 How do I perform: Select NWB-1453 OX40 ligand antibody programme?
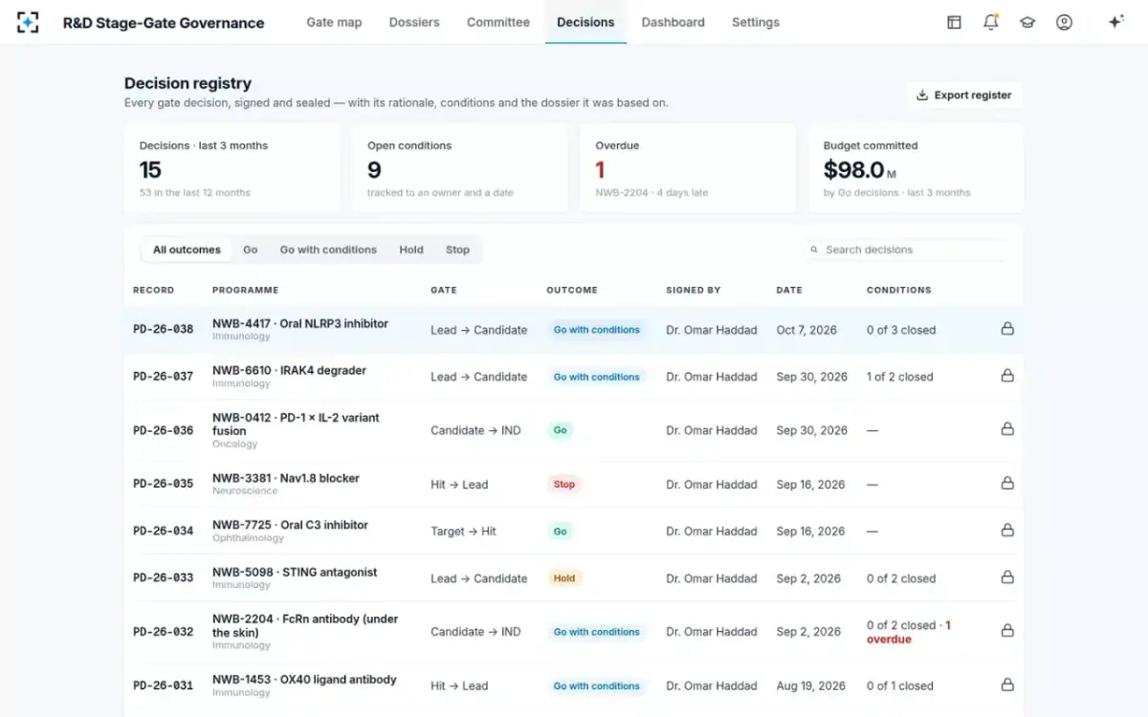(304, 680)
